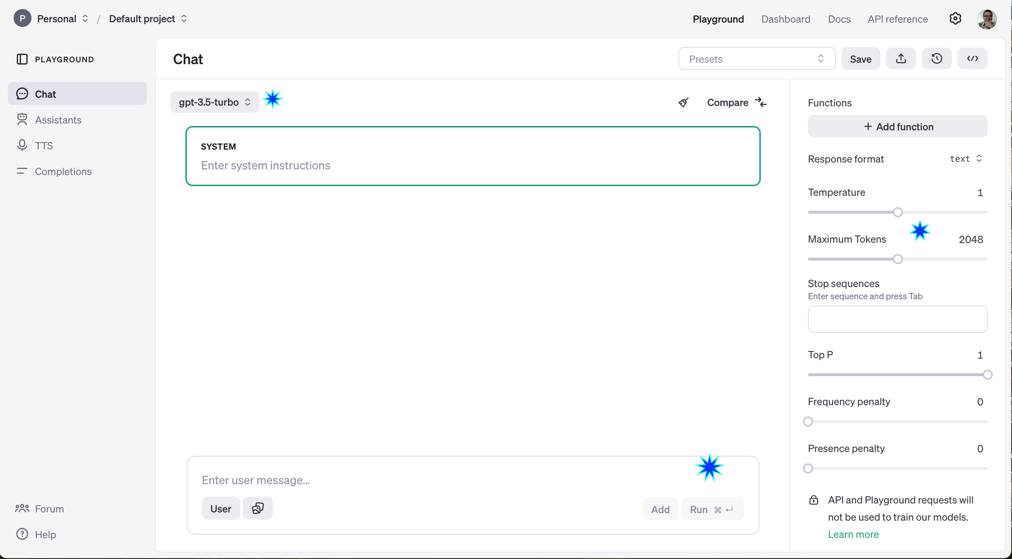Open Assistants in the sidebar
Screen dimensions: 1012x559
58,120
